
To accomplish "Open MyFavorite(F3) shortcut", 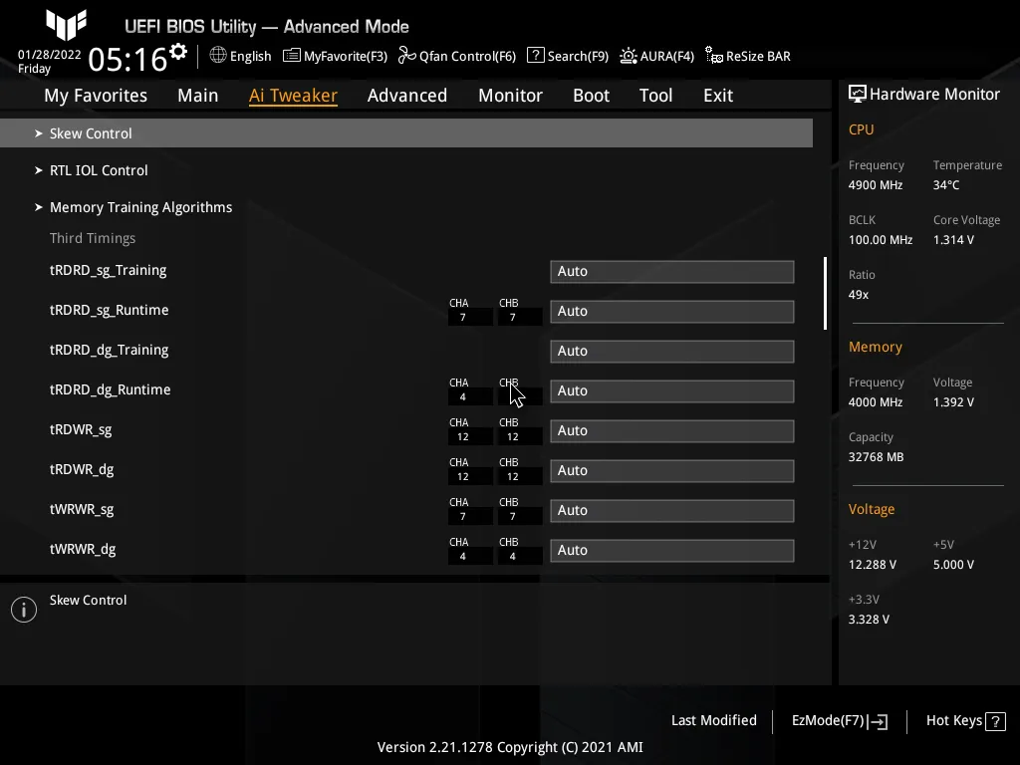I will click(346, 56).
